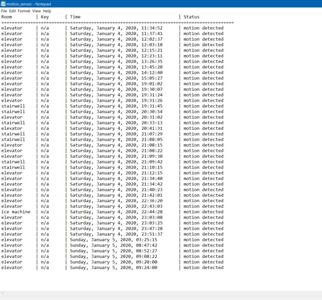Click the timestamp ending 19:30:07

pyautogui.click(x=116, y=90)
